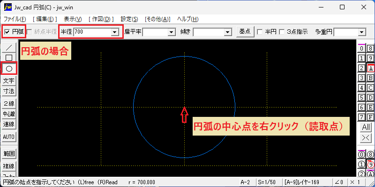This screenshot has height=187, width=375.
Task: Toggle layer group 5 button
Action: coord(361,98)
